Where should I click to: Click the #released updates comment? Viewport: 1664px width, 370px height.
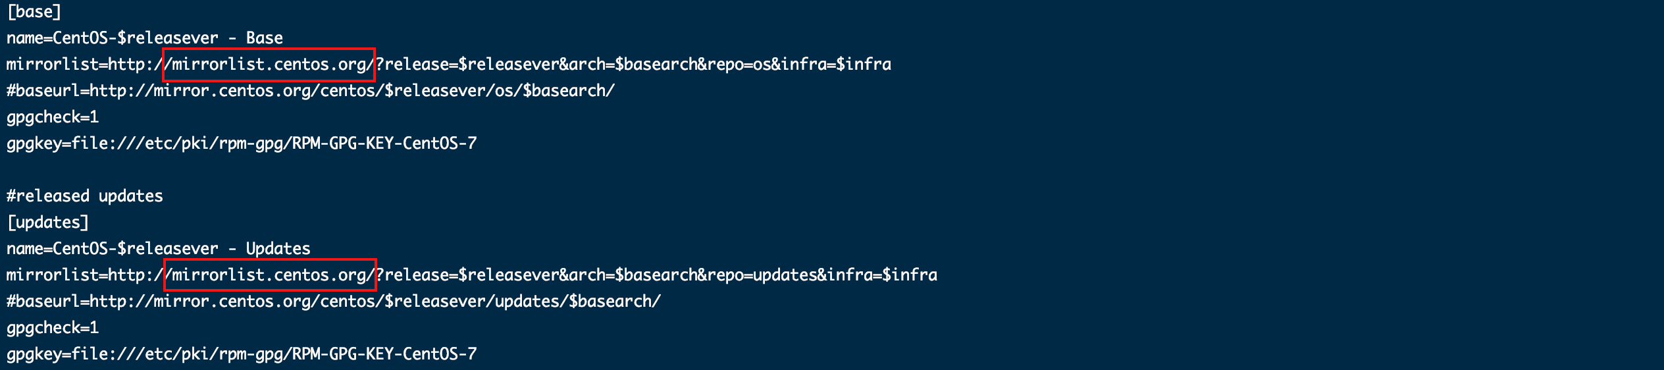(85, 196)
